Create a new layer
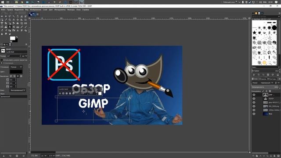The width and height of the screenshot is (281, 158). (253, 156)
